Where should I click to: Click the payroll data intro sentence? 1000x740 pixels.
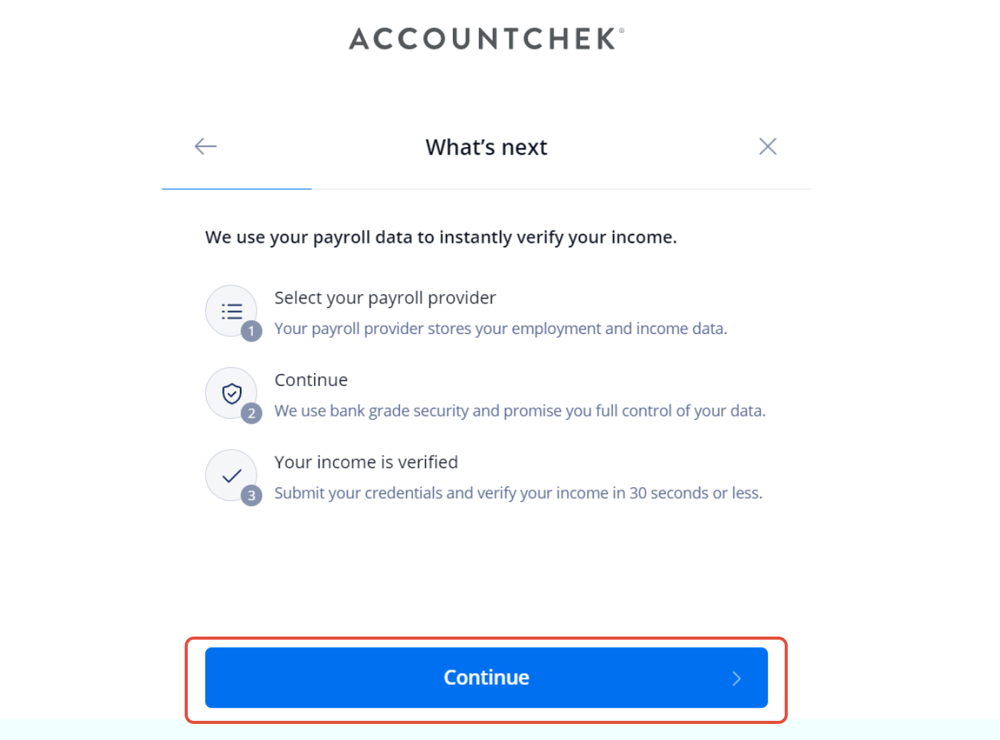coord(441,237)
